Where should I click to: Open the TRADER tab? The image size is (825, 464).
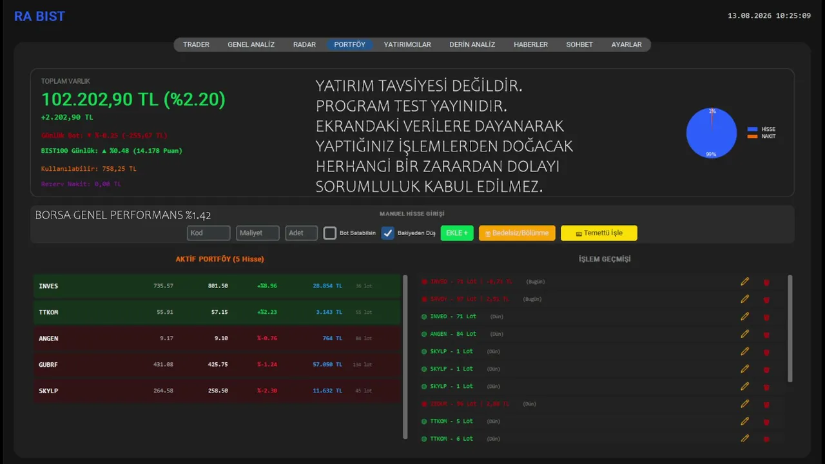196,44
